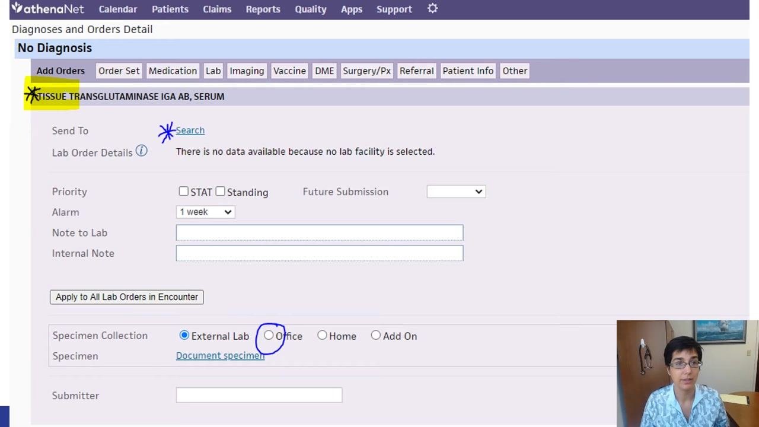759x427 pixels.
Task: Open the Apps menu
Action: (352, 9)
